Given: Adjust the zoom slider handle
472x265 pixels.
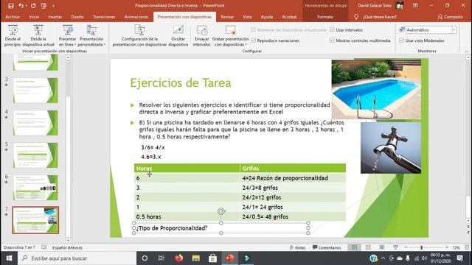Looking at the screenshot, I should tap(421, 247).
